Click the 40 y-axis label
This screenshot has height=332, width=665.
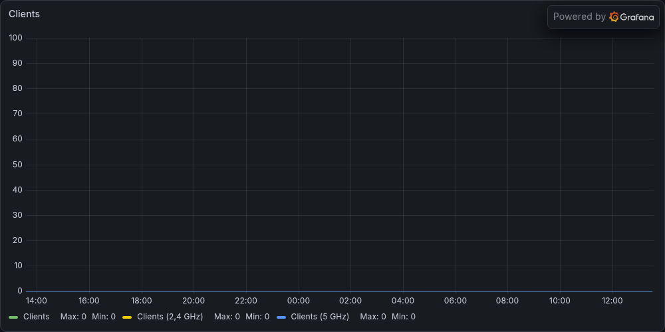pyautogui.click(x=18, y=190)
